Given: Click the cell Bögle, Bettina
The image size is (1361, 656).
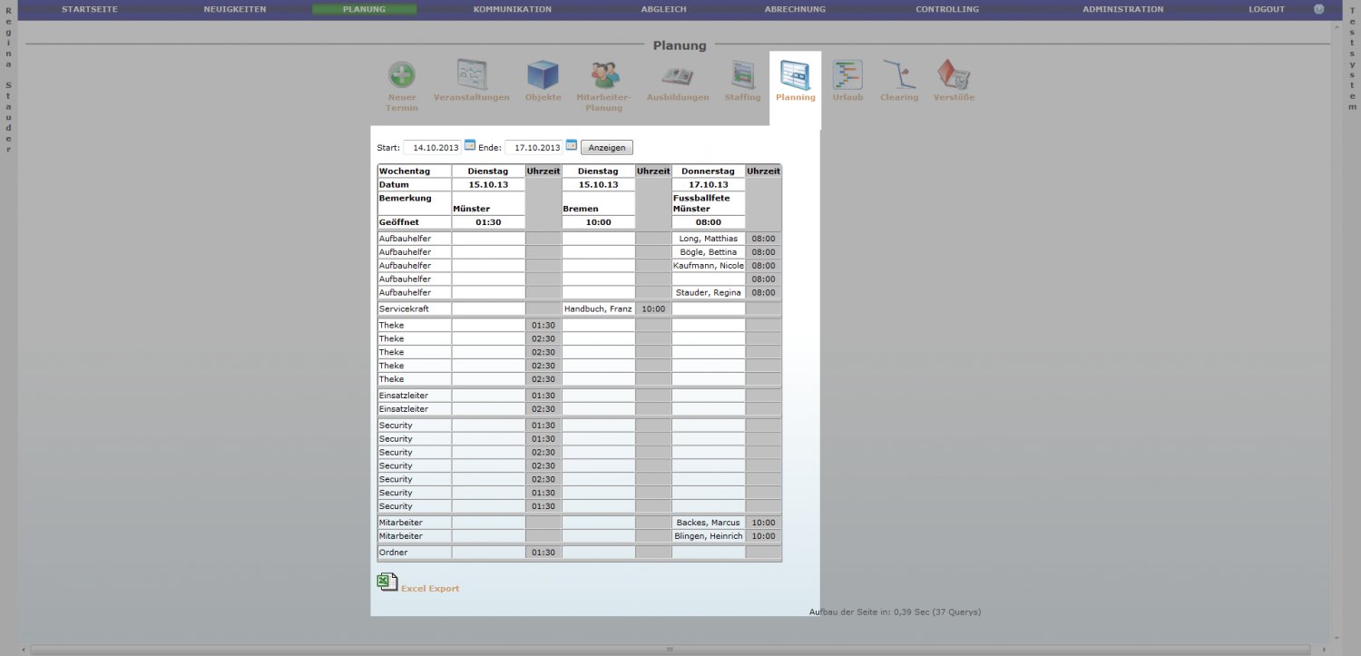Looking at the screenshot, I should (709, 252).
